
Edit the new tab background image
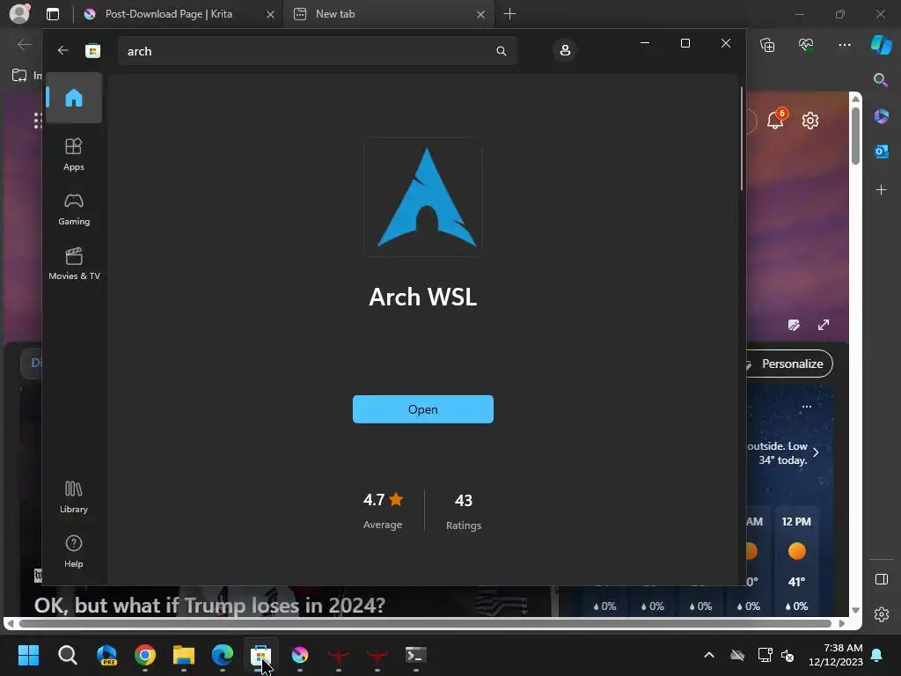tap(794, 326)
